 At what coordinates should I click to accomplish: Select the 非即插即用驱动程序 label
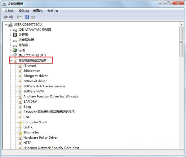pos(32,61)
